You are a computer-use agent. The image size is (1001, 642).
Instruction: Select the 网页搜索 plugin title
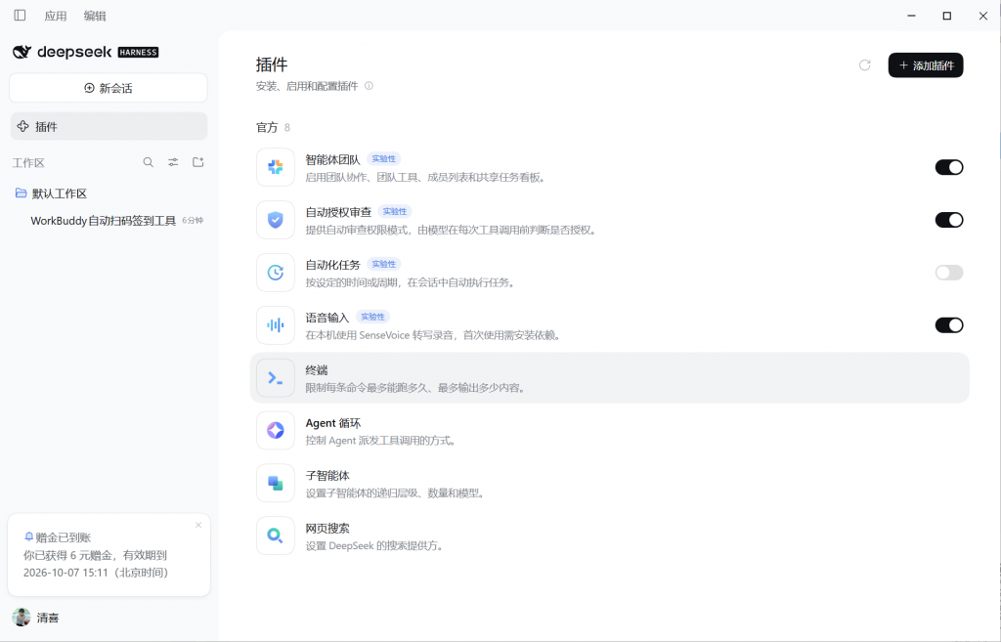(327, 529)
